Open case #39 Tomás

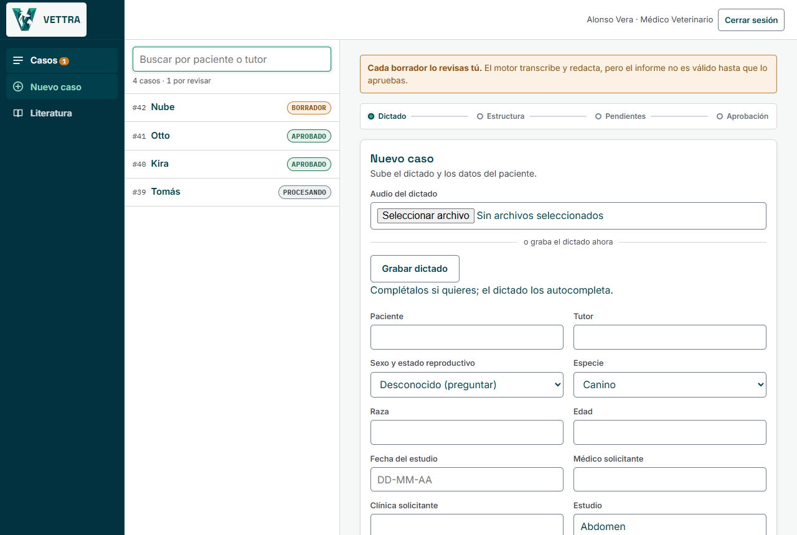pos(232,192)
